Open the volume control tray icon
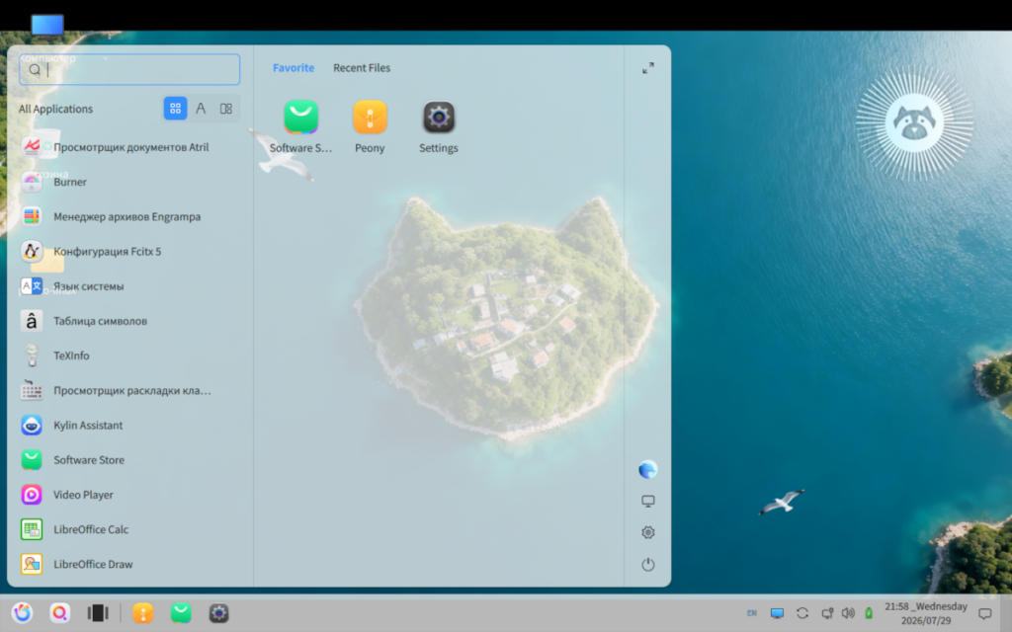Screen dimensions: 1012x632 coord(848,613)
